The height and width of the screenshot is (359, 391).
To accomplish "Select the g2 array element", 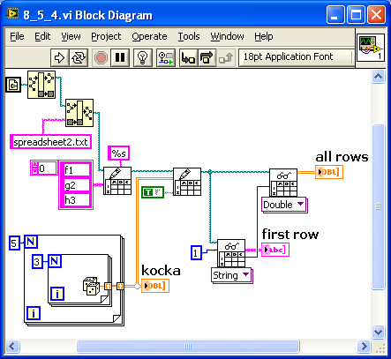I will pyautogui.click(x=76, y=185).
